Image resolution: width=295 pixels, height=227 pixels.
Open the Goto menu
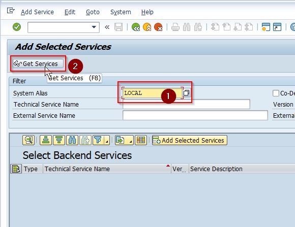[x=93, y=12]
